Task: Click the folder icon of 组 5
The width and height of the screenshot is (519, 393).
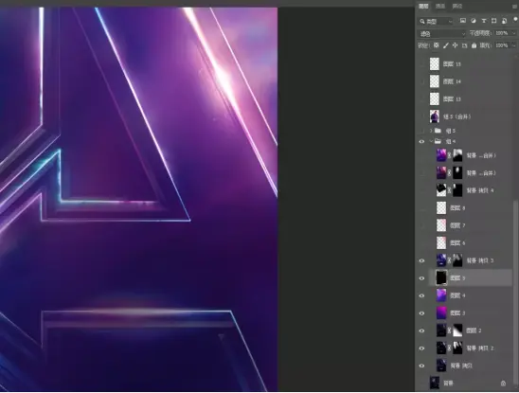Action: click(x=438, y=131)
